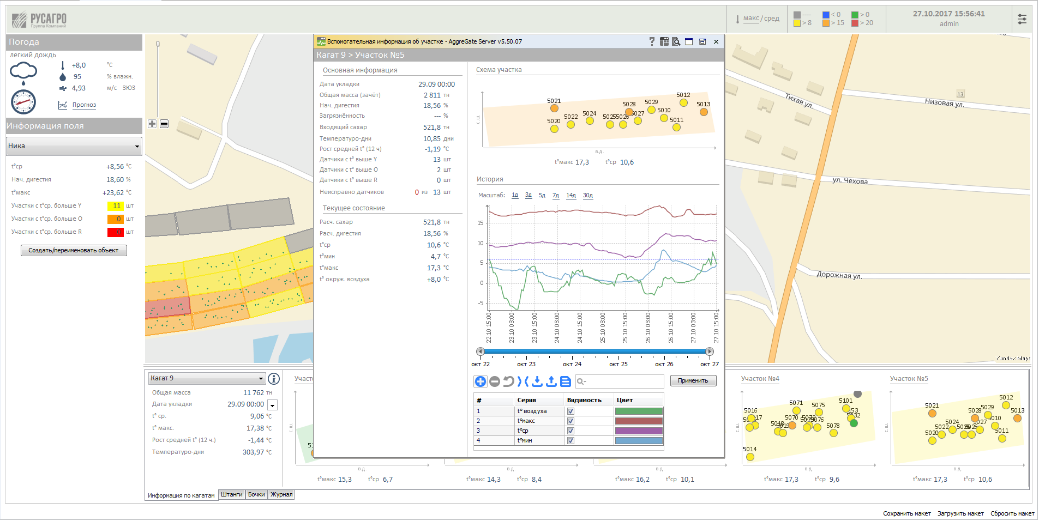Image resolution: width=1039 pixels, height=521 pixels.
Task: Click orange sensor 5013 dot in Схема участка
Action: tap(704, 112)
